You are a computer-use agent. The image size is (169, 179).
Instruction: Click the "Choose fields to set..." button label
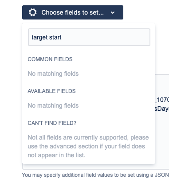point(72,12)
